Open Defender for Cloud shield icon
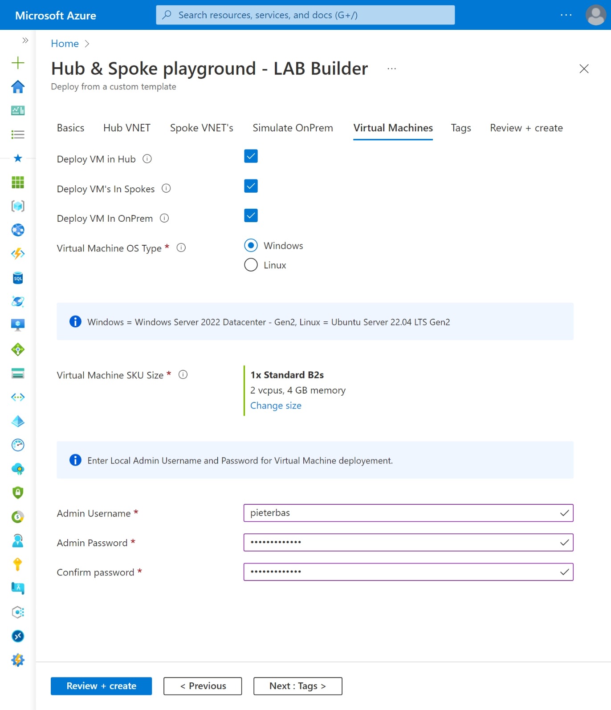 18,493
